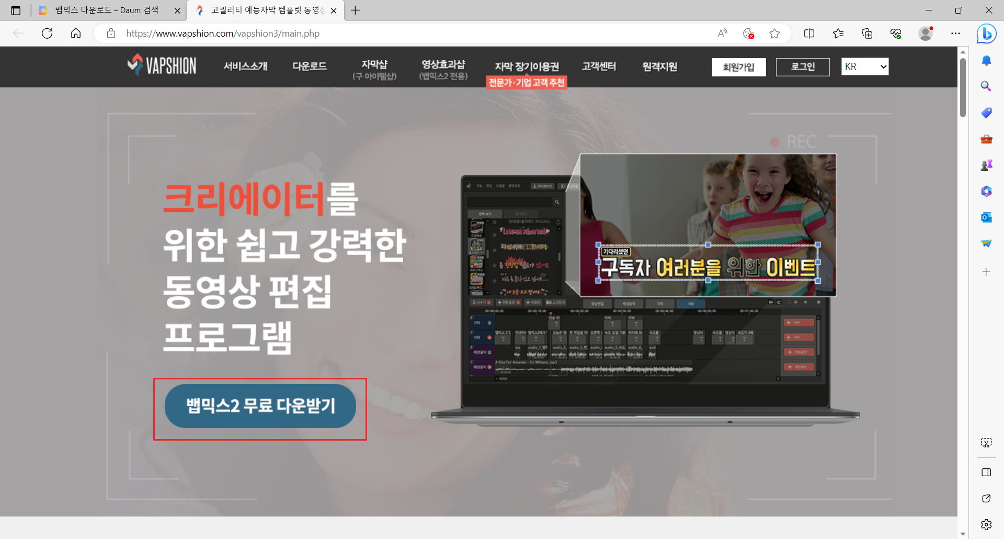This screenshot has height=539, width=1004.
Task: Open link in new window icon
Action: (x=986, y=498)
